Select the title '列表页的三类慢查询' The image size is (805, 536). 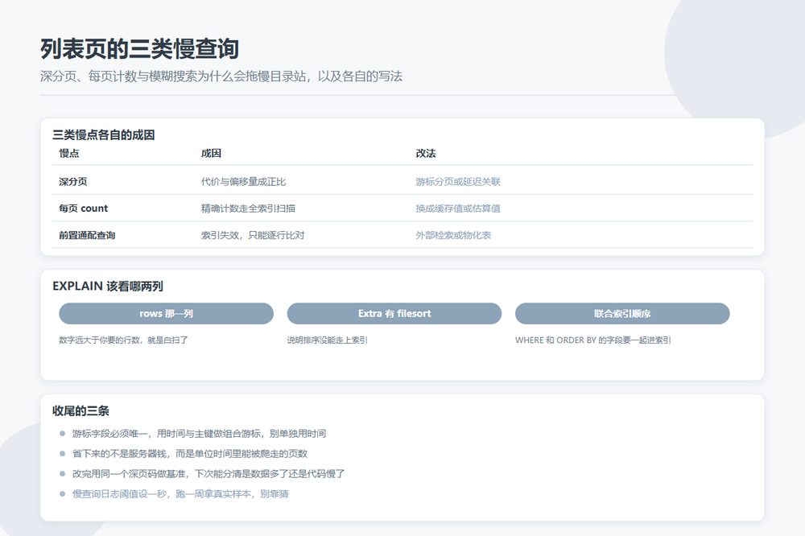[x=139, y=49]
